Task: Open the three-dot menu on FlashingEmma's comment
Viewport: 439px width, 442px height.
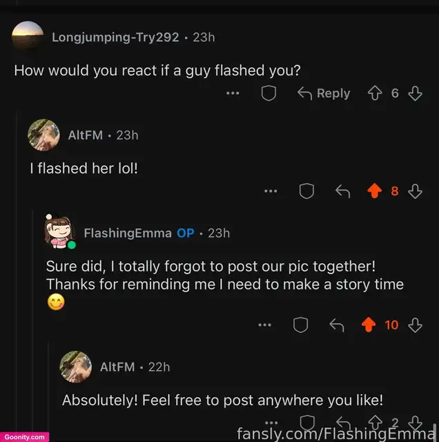Action: coord(265,325)
